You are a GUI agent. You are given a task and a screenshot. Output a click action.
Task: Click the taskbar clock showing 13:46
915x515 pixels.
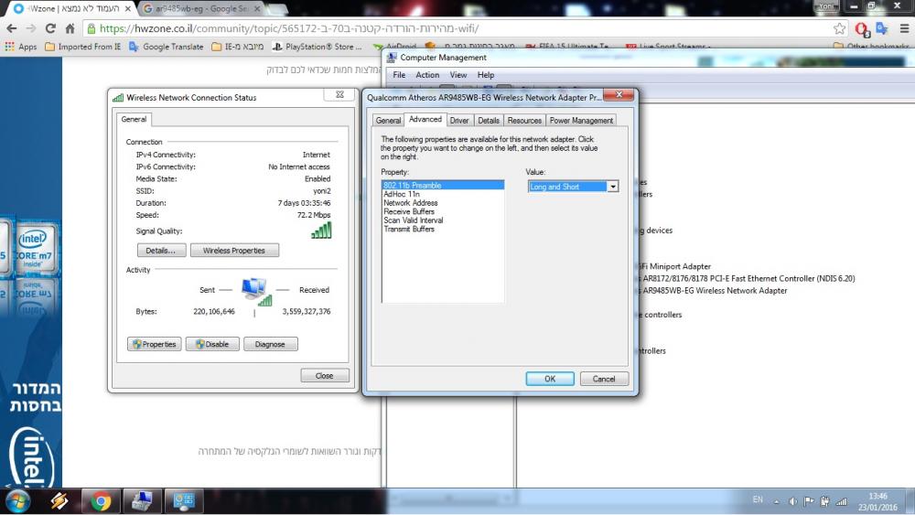(877, 501)
